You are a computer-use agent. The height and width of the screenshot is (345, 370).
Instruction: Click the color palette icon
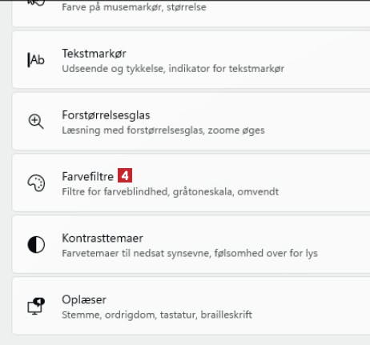point(36,183)
